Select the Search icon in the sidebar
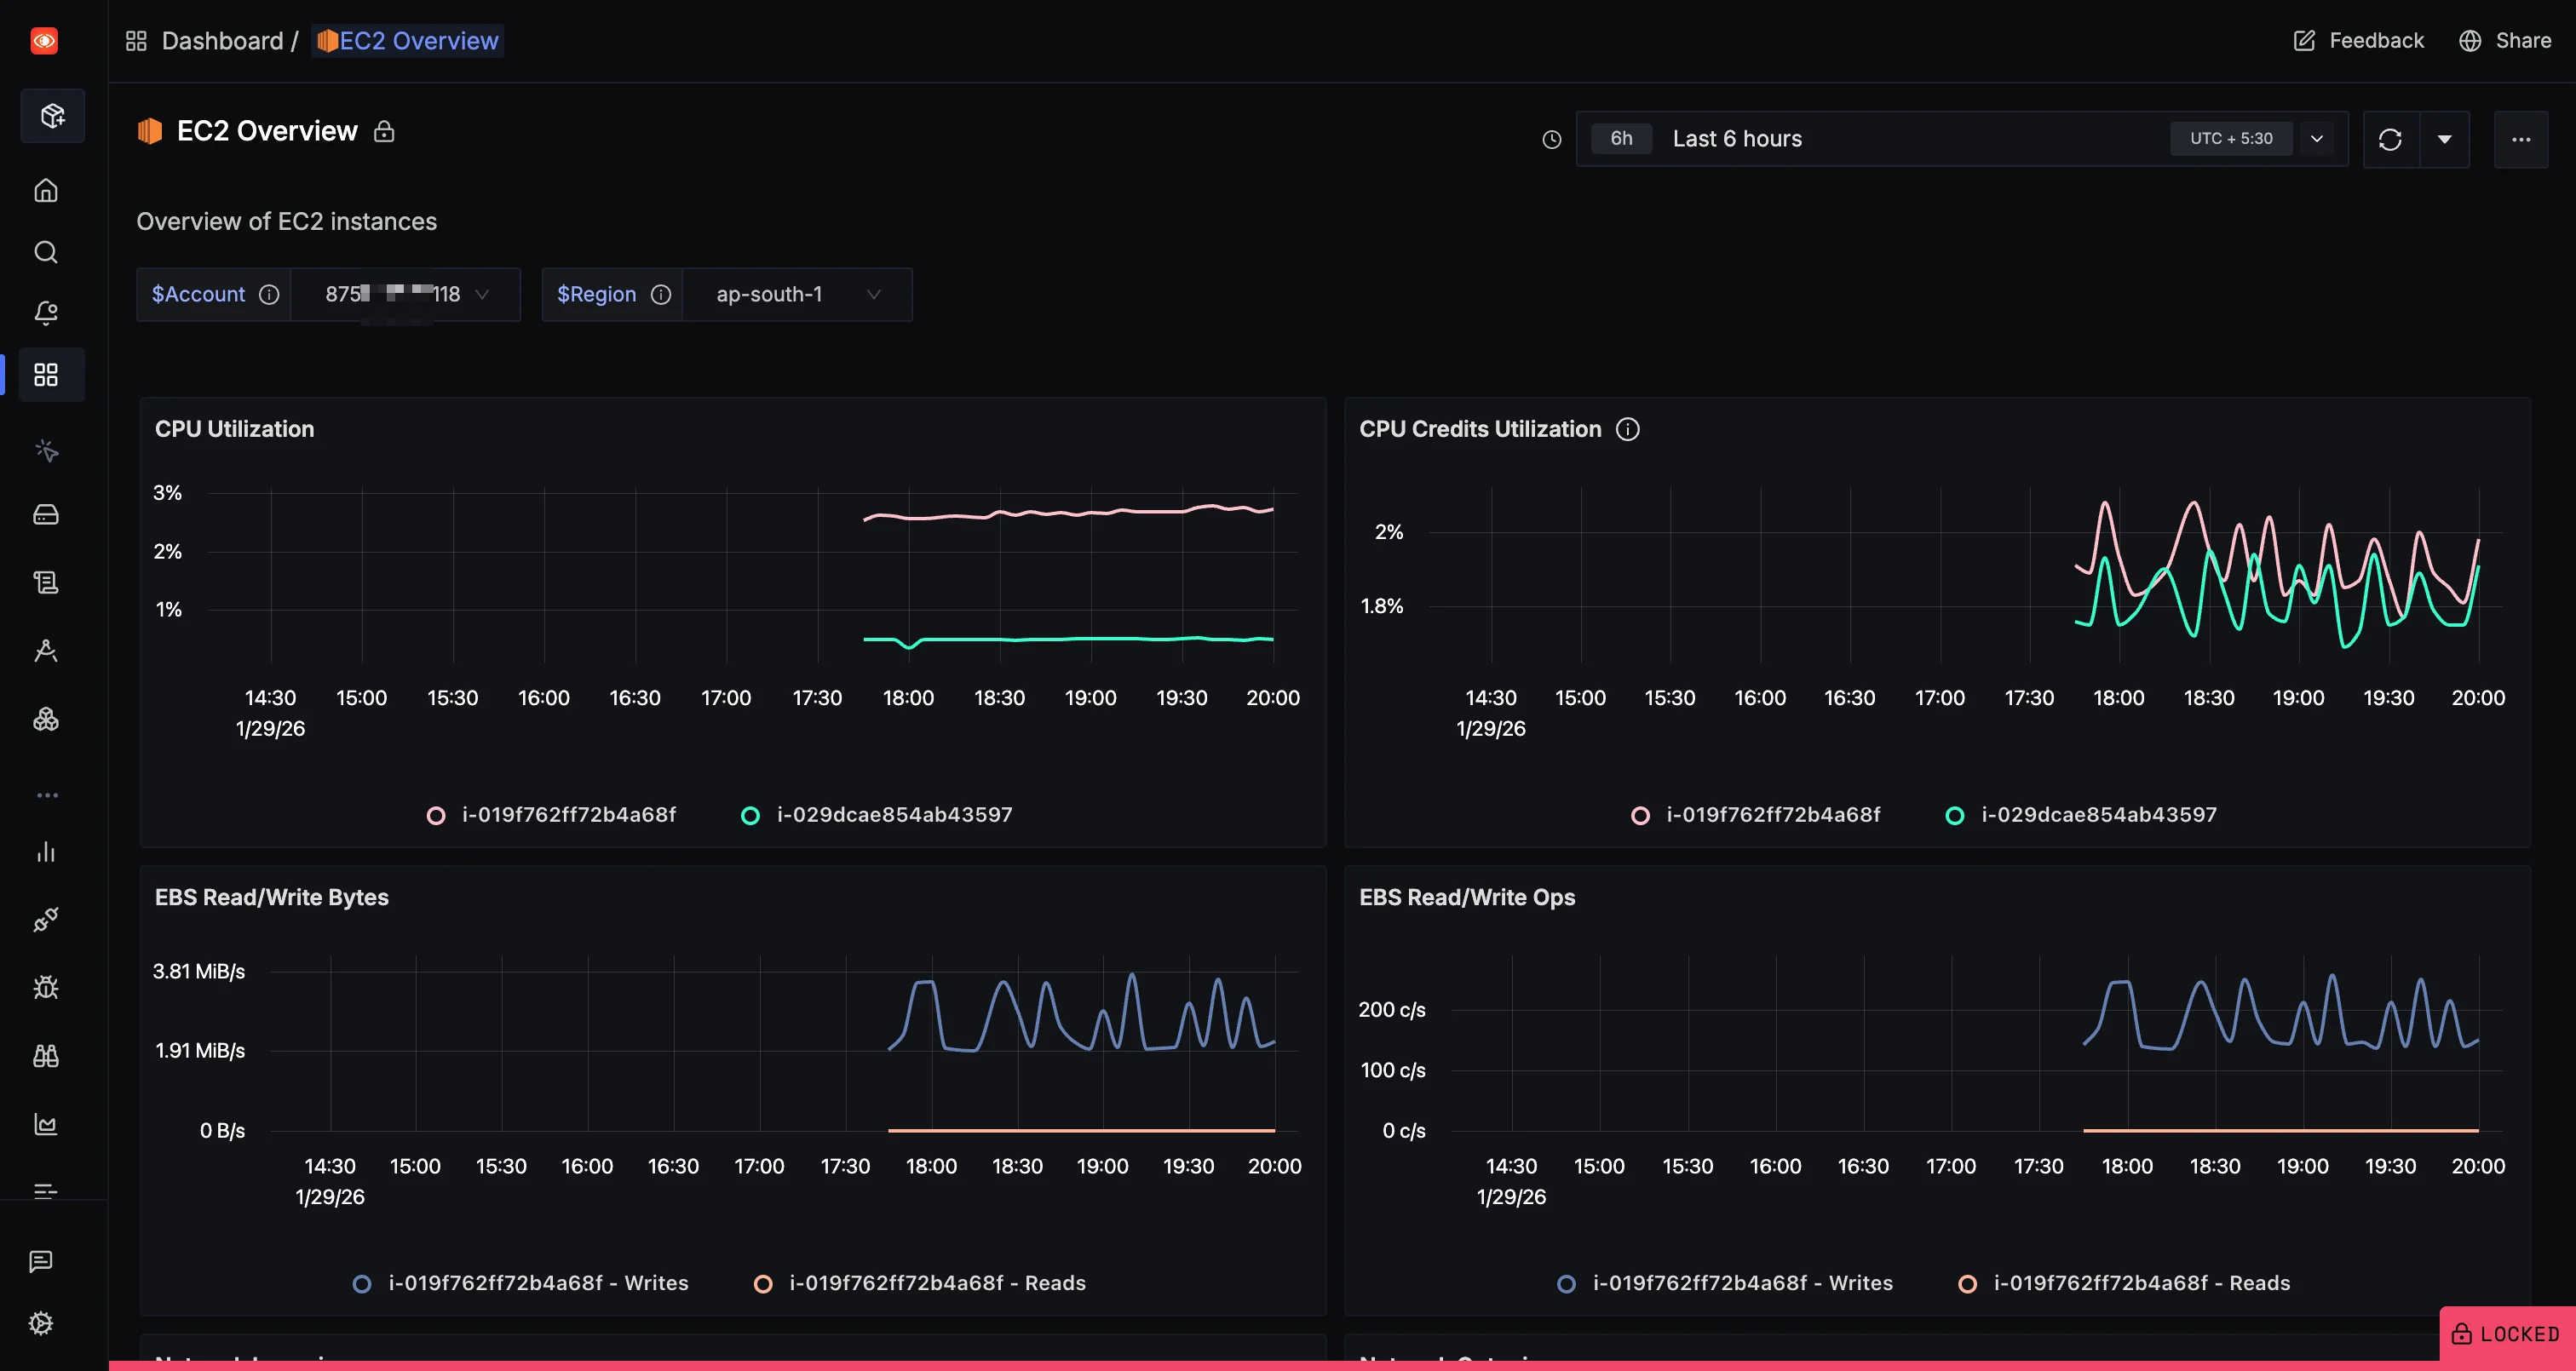 tap(46, 252)
